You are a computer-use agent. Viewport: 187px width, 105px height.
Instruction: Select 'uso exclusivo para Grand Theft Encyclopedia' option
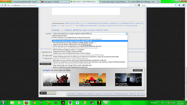pos(90,60)
